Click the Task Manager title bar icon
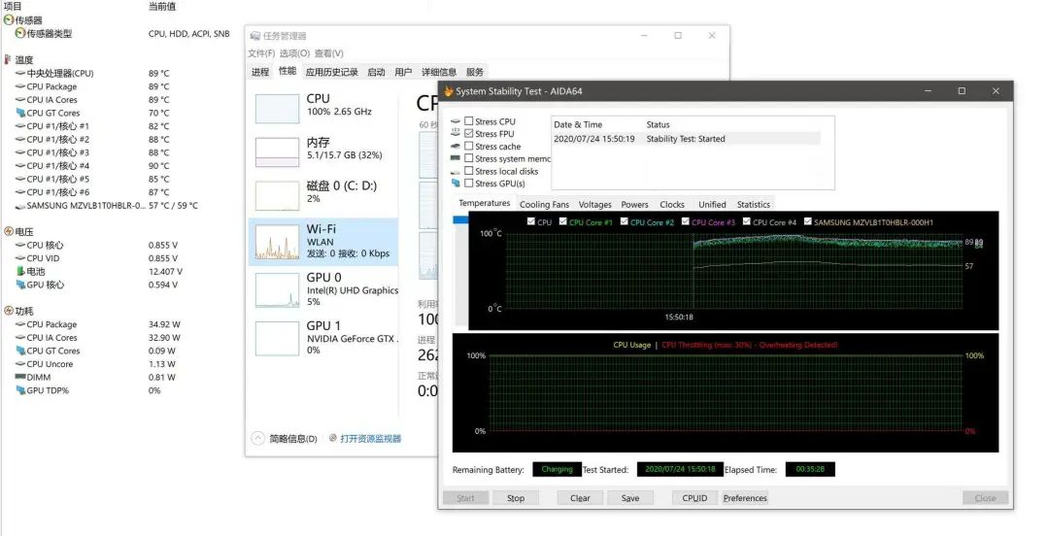This screenshot has height=536, width=1049. [254, 36]
